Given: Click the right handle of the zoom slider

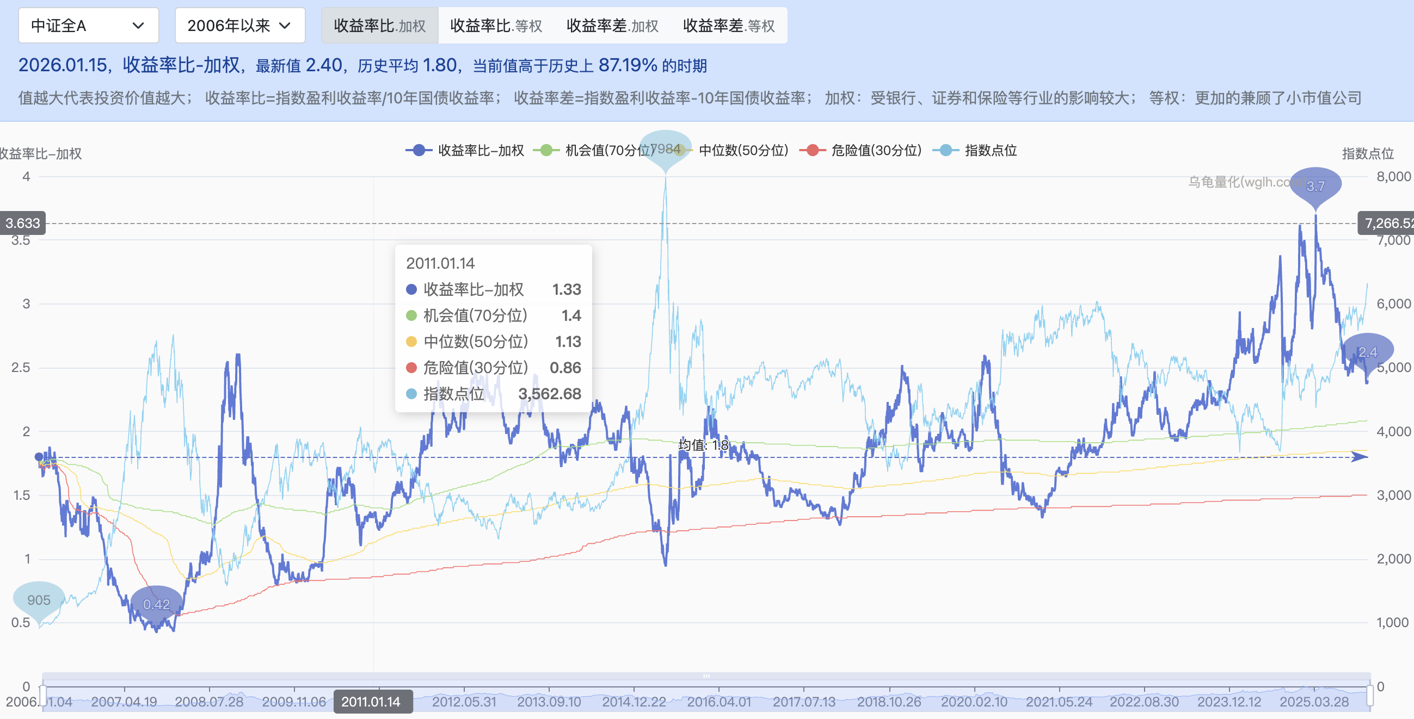Looking at the screenshot, I should click(1369, 695).
